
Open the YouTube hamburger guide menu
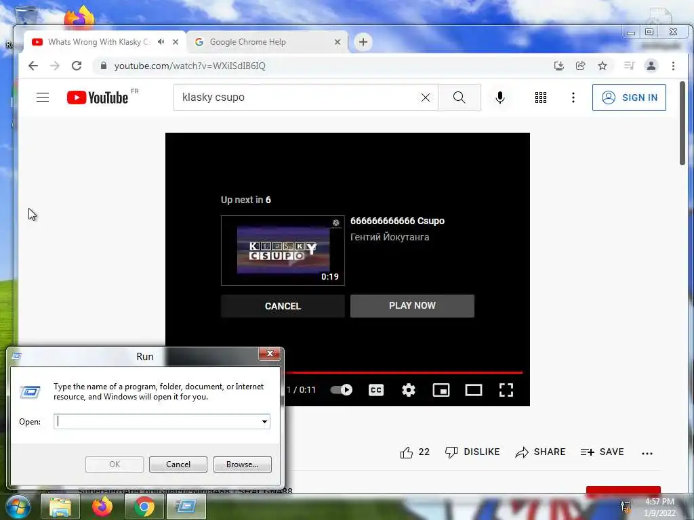click(43, 97)
